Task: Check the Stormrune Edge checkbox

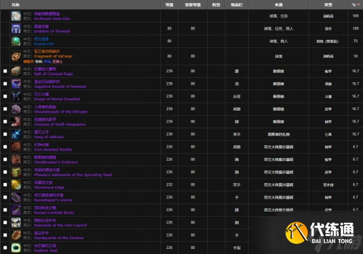Action: tap(5, 185)
